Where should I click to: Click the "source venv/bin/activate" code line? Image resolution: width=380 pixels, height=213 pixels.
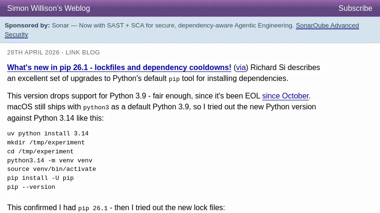point(51,169)
